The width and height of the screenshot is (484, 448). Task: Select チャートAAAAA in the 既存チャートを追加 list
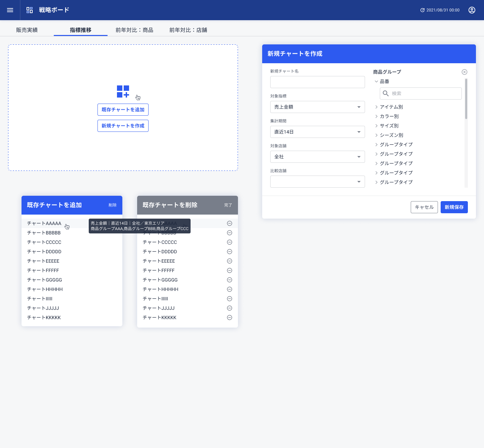click(72, 223)
